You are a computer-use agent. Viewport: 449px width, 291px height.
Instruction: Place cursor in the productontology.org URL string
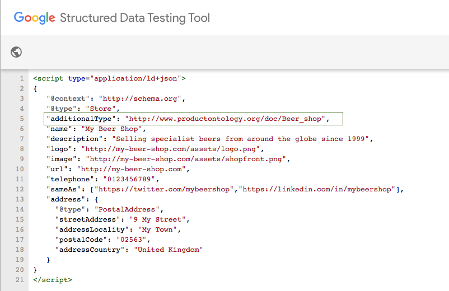[x=226, y=119]
